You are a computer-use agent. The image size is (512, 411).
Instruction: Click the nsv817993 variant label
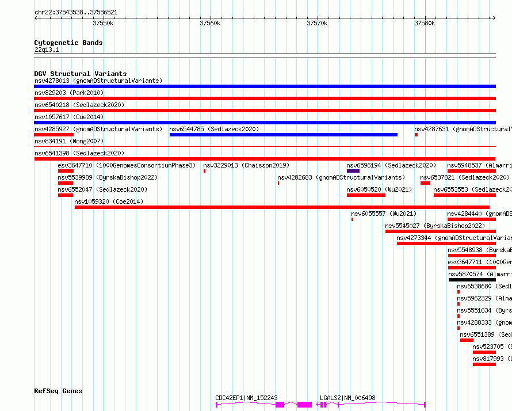492,359
